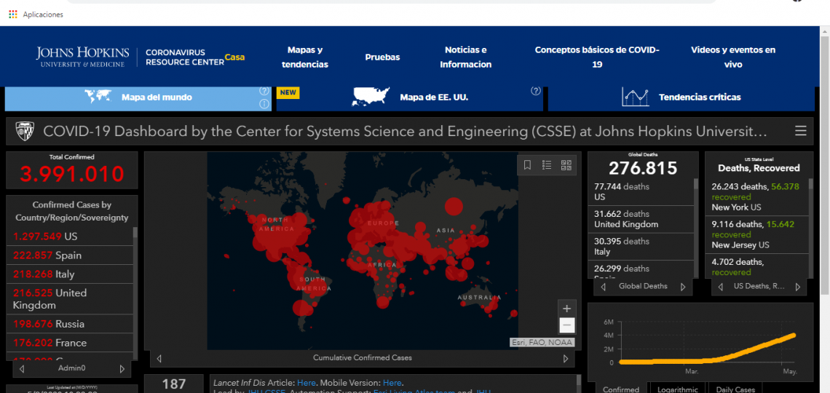Image resolution: width=830 pixels, height=393 pixels.
Task: Select the 77.744 deaths US row
Action: coord(641,192)
